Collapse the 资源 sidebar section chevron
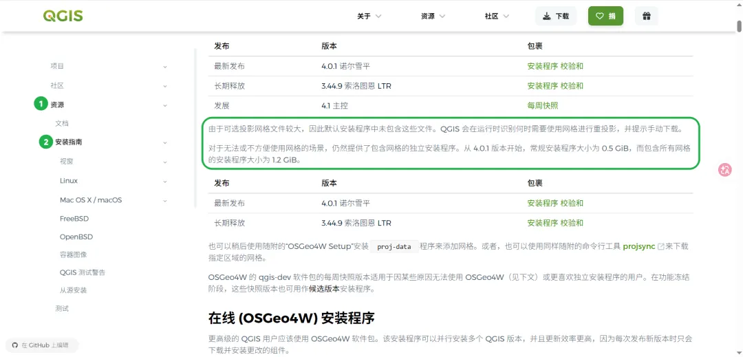 coord(165,105)
